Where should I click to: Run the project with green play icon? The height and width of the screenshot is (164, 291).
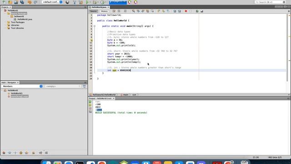tap(87, 2)
